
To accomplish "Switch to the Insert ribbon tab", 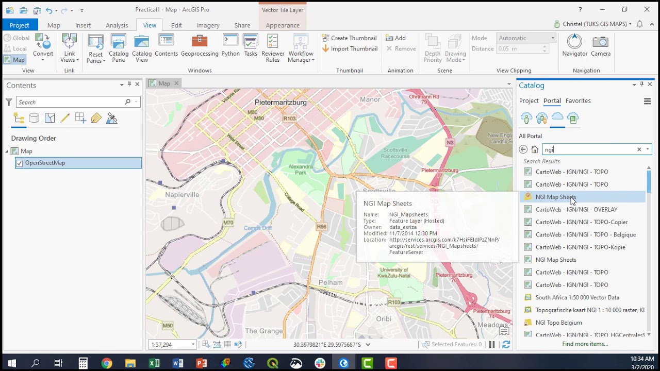I will (83, 25).
